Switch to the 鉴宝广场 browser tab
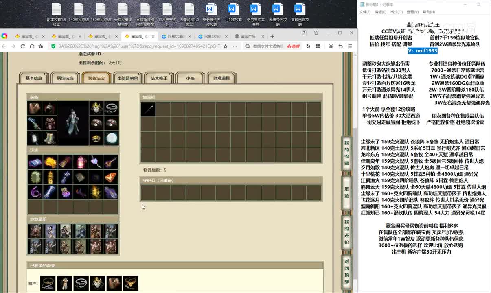 tap(247, 36)
